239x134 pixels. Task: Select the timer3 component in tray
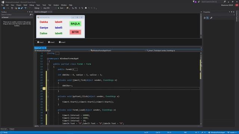point(62,42)
